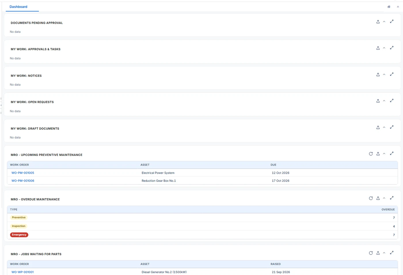Sort by the OVERDUE column header

click(388, 210)
